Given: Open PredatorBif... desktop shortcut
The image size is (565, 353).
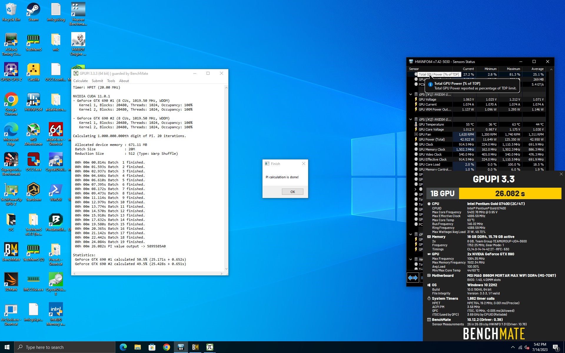Looking at the screenshot, I should coord(56,222).
